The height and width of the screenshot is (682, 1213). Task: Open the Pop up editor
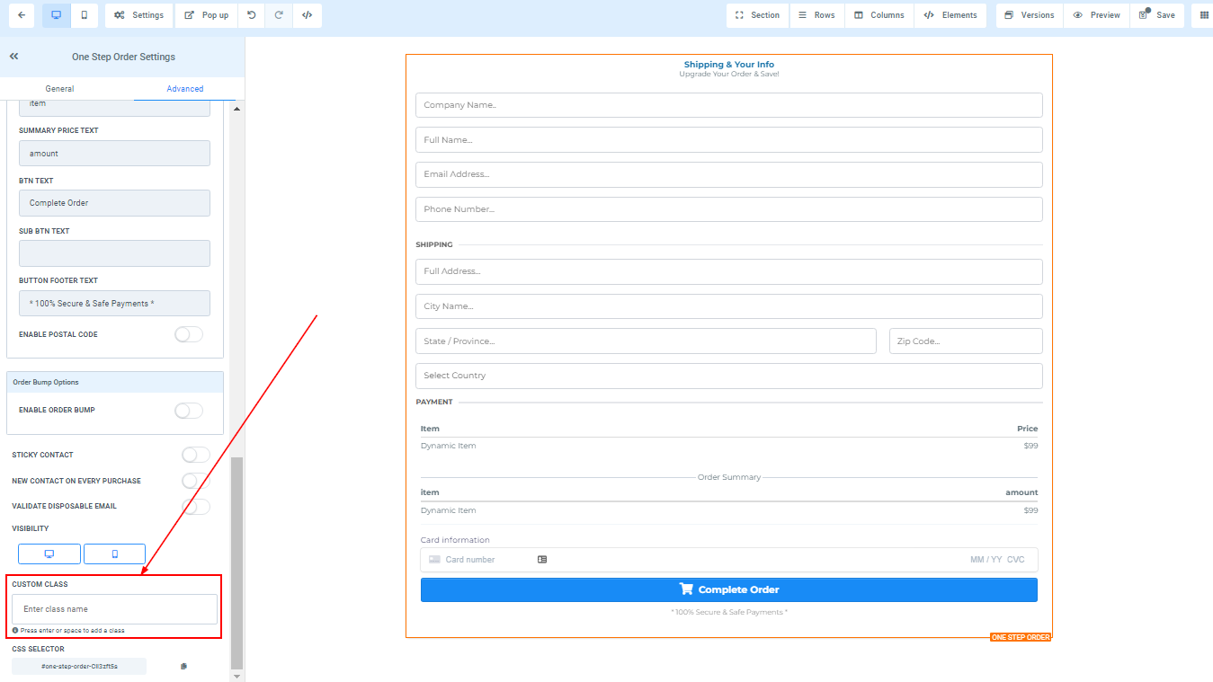[x=207, y=15]
